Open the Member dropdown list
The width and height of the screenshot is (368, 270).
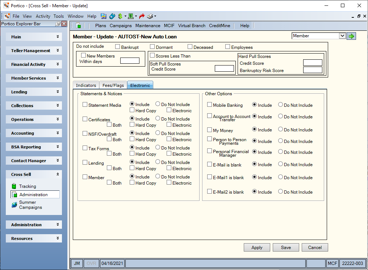coord(342,36)
